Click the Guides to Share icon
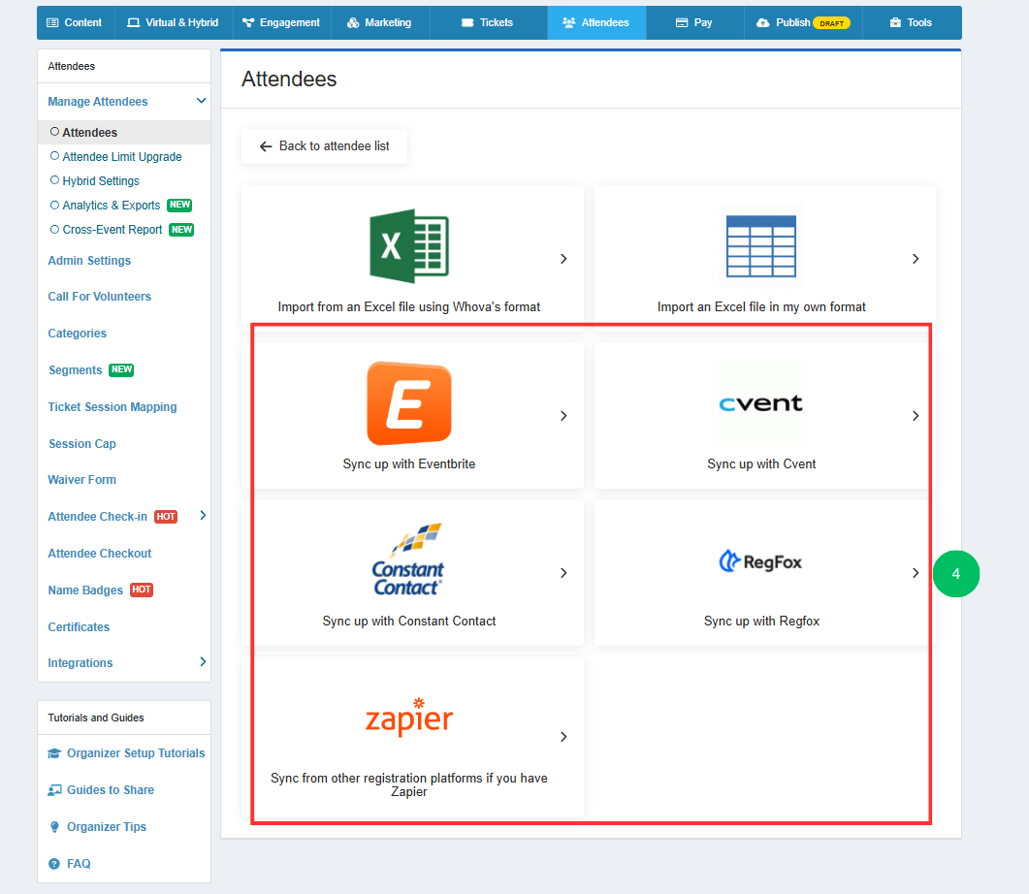 (x=54, y=790)
